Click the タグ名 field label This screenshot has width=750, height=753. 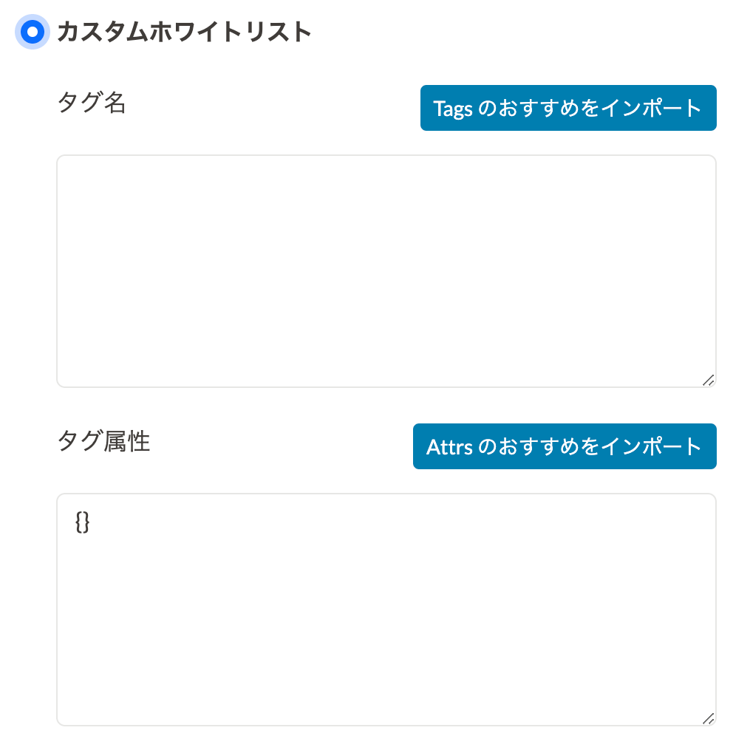[x=92, y=103]
